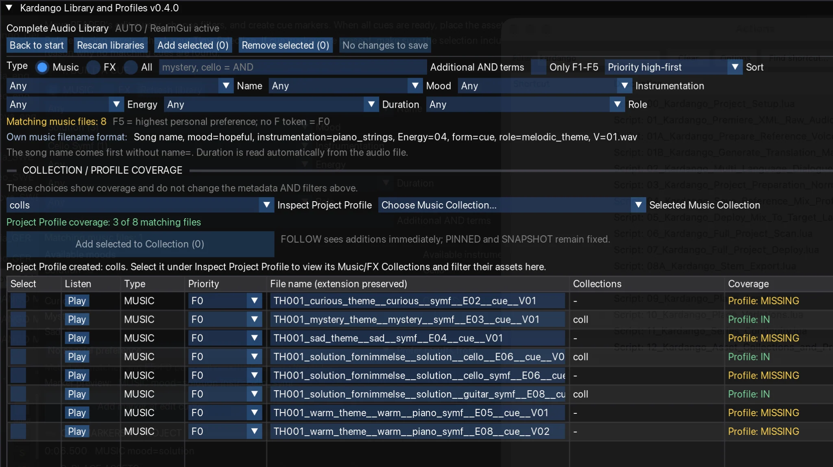Click Profile: MISSING in curious_theme row
This screenshot has width=833, height=467.
tap(763, 301)
